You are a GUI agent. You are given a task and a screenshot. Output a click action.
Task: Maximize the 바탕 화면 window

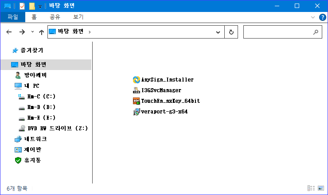click(297, 6)
